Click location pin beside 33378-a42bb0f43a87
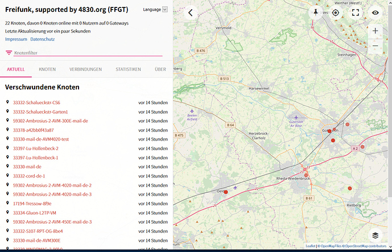This screenshot has width=392, height=252. pyautogui.click(x=7, y=130)
